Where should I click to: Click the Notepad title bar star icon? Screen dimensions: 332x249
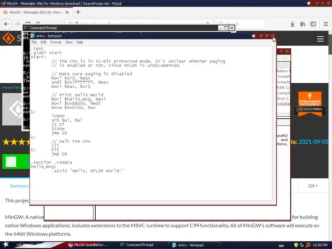[x=254, y=36]
